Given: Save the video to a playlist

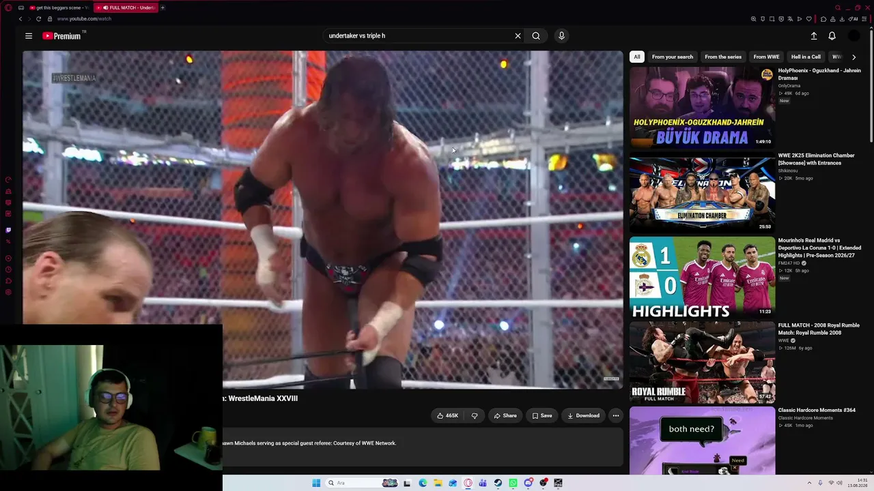Looking at the screenshot, I should pyautogui.click(x=542, y=415).
